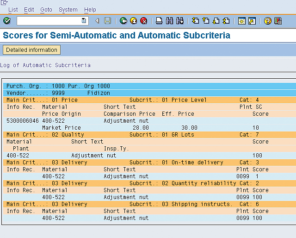
Task: Open the command field history dropdown
Action: (x=84, y=21)
